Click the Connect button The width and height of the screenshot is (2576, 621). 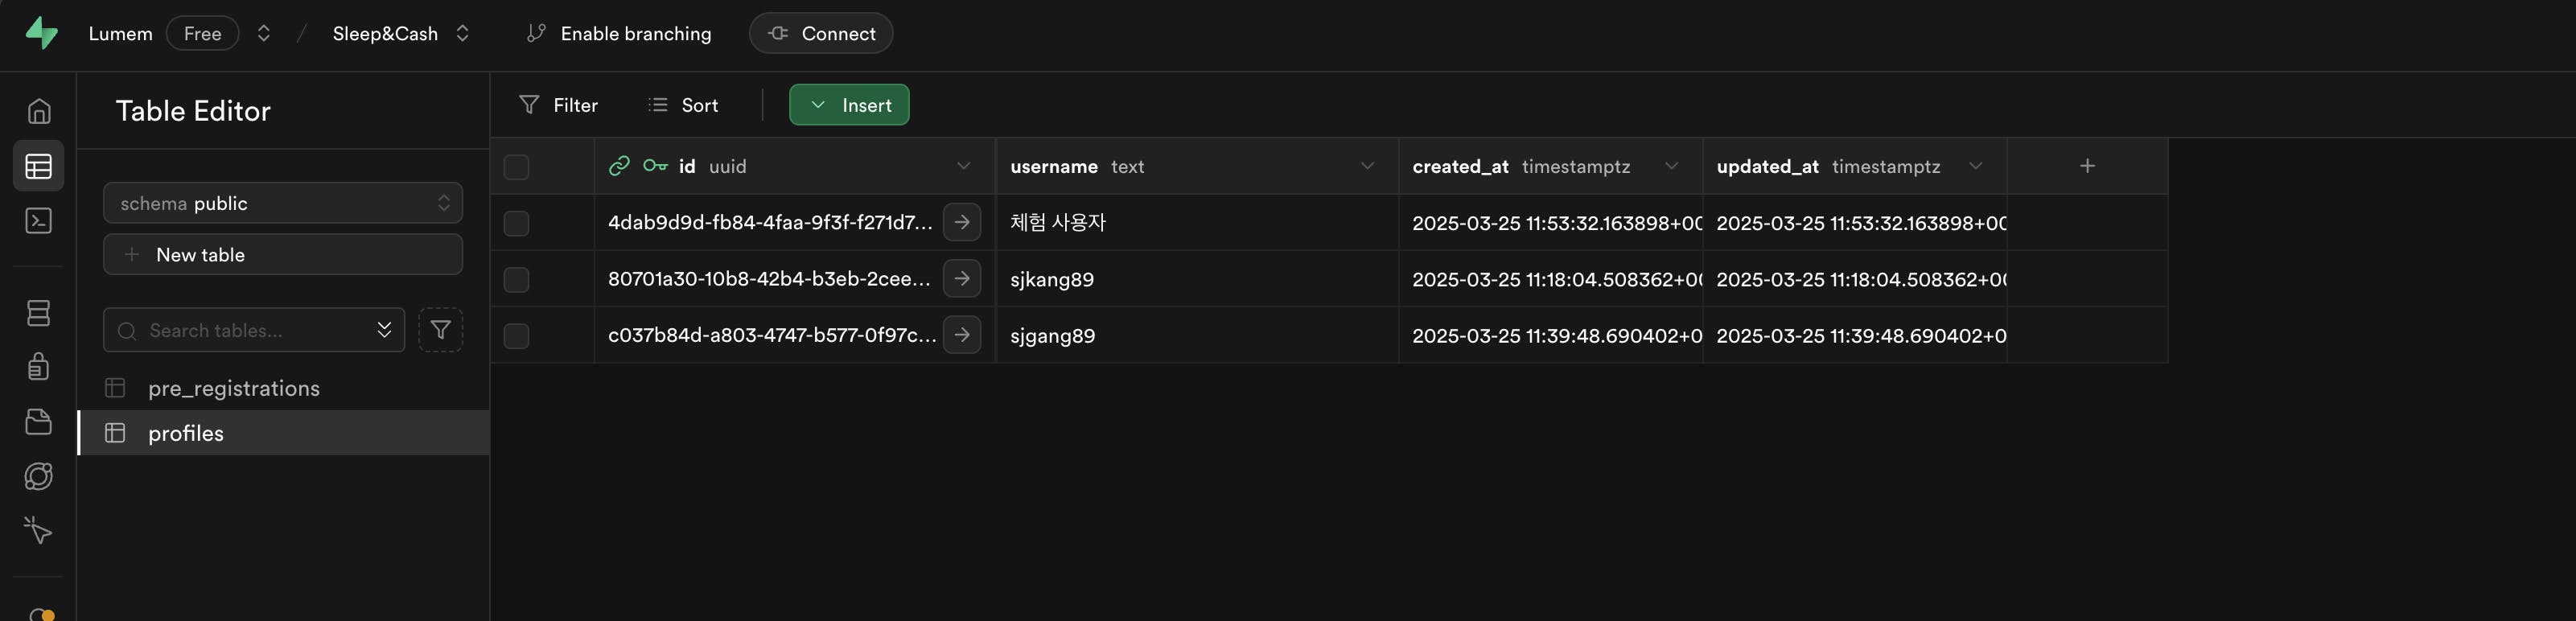coord(820,33)
